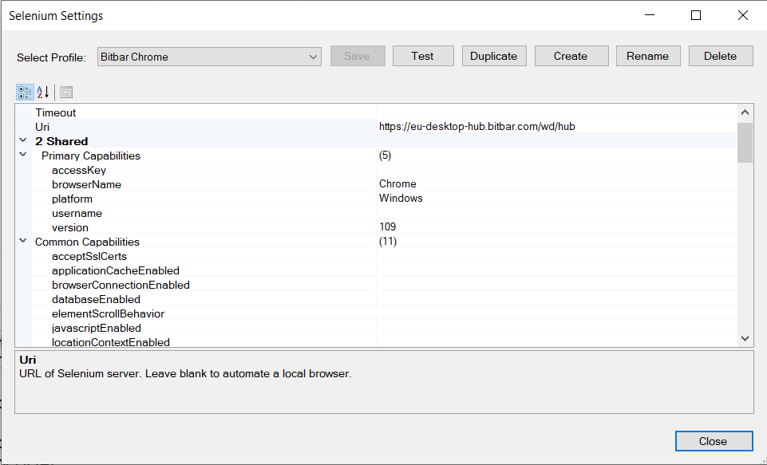767x465 pixels.
Task: Collapse the Primary Capabilities group
Action: pos(23,156)
